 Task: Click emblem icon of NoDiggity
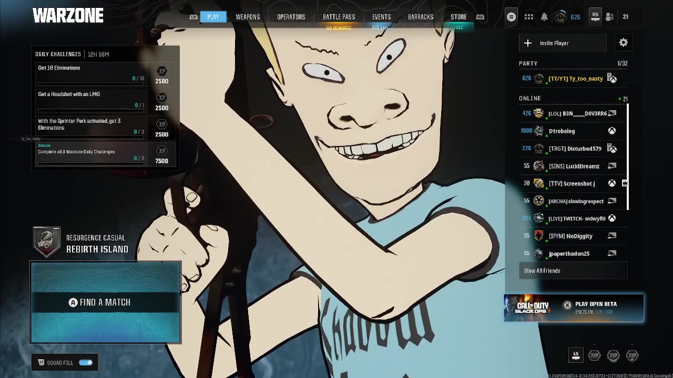click(538, 236)
